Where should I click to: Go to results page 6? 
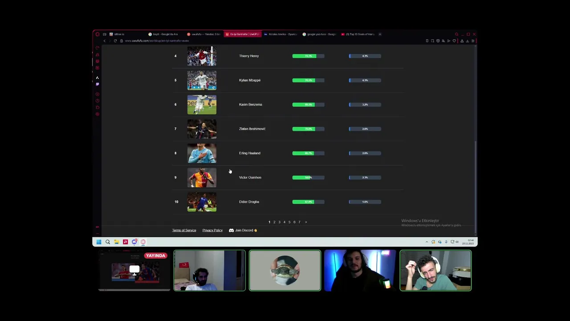click(294, 222)
